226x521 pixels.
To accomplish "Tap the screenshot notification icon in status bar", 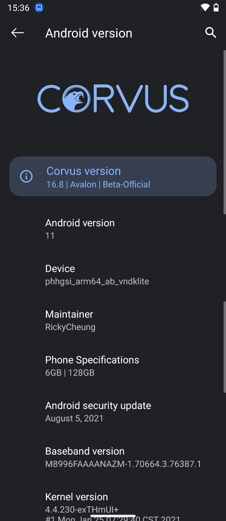I will coord(39,7).
